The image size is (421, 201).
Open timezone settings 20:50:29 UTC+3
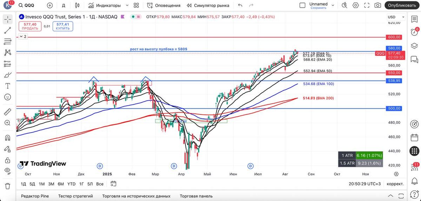pos(365,184)
